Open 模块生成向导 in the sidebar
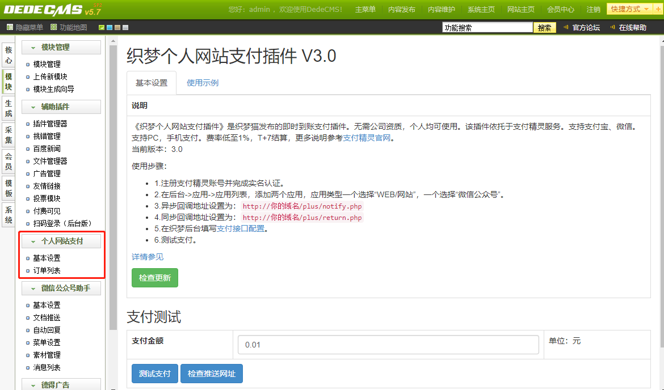This screenshot has height=390, width=664. click(54, 89)
